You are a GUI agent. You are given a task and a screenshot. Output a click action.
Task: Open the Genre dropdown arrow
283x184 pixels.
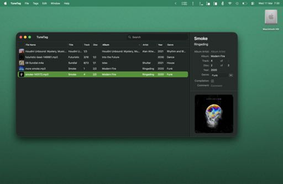pyautogui.click(x=231, y=75)
